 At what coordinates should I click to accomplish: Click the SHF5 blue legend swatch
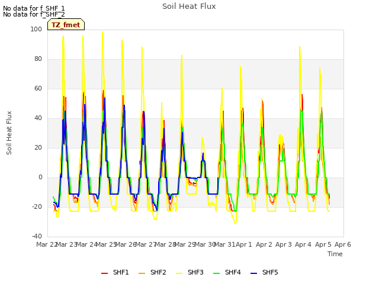pyautogui.click(x=254, y=273)
